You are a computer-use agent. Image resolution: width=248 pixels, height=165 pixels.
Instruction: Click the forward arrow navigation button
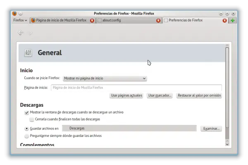tap(30, 33)
